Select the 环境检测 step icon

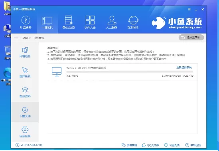[25, 50]
